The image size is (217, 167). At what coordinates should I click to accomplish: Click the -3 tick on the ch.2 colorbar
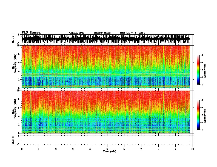pos(202,100)
